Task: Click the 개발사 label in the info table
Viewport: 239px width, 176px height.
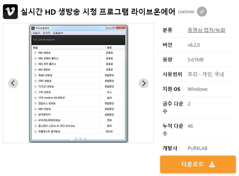Action: (x=170, y=148)
